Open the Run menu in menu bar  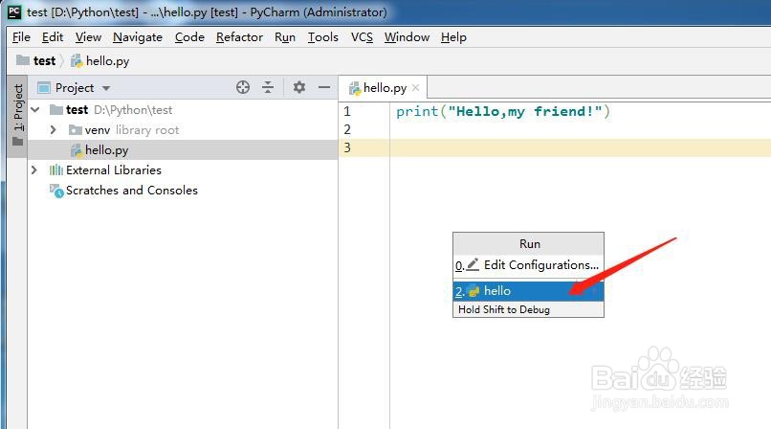[285, 37]
